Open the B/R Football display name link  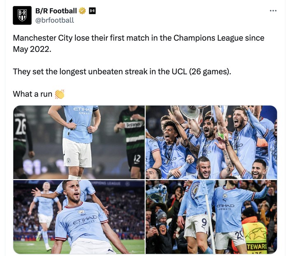tap(56, 11)
